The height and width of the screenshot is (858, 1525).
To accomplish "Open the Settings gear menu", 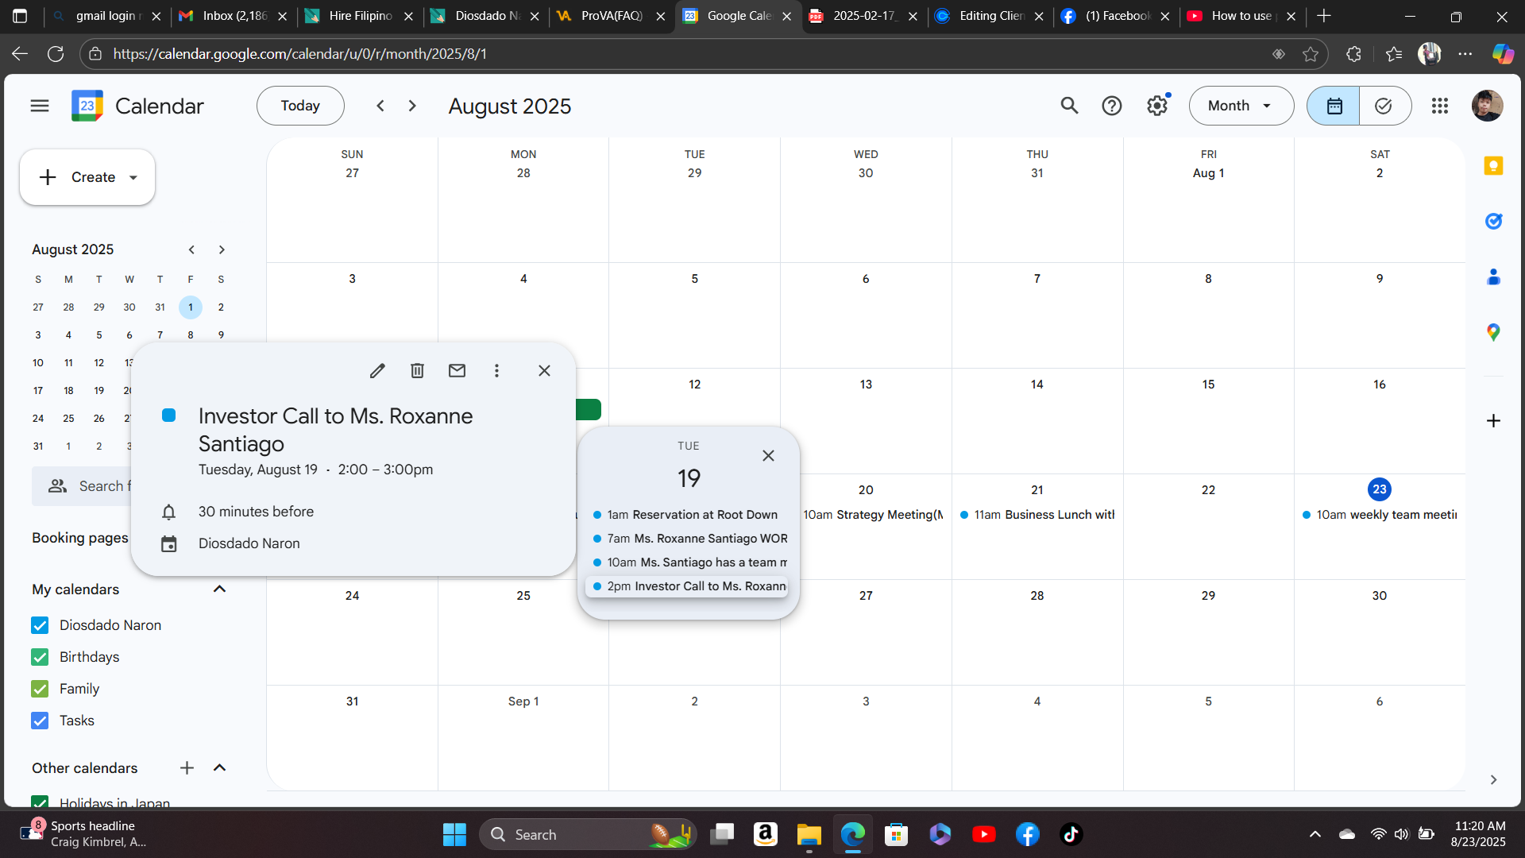I will 1157,106.
